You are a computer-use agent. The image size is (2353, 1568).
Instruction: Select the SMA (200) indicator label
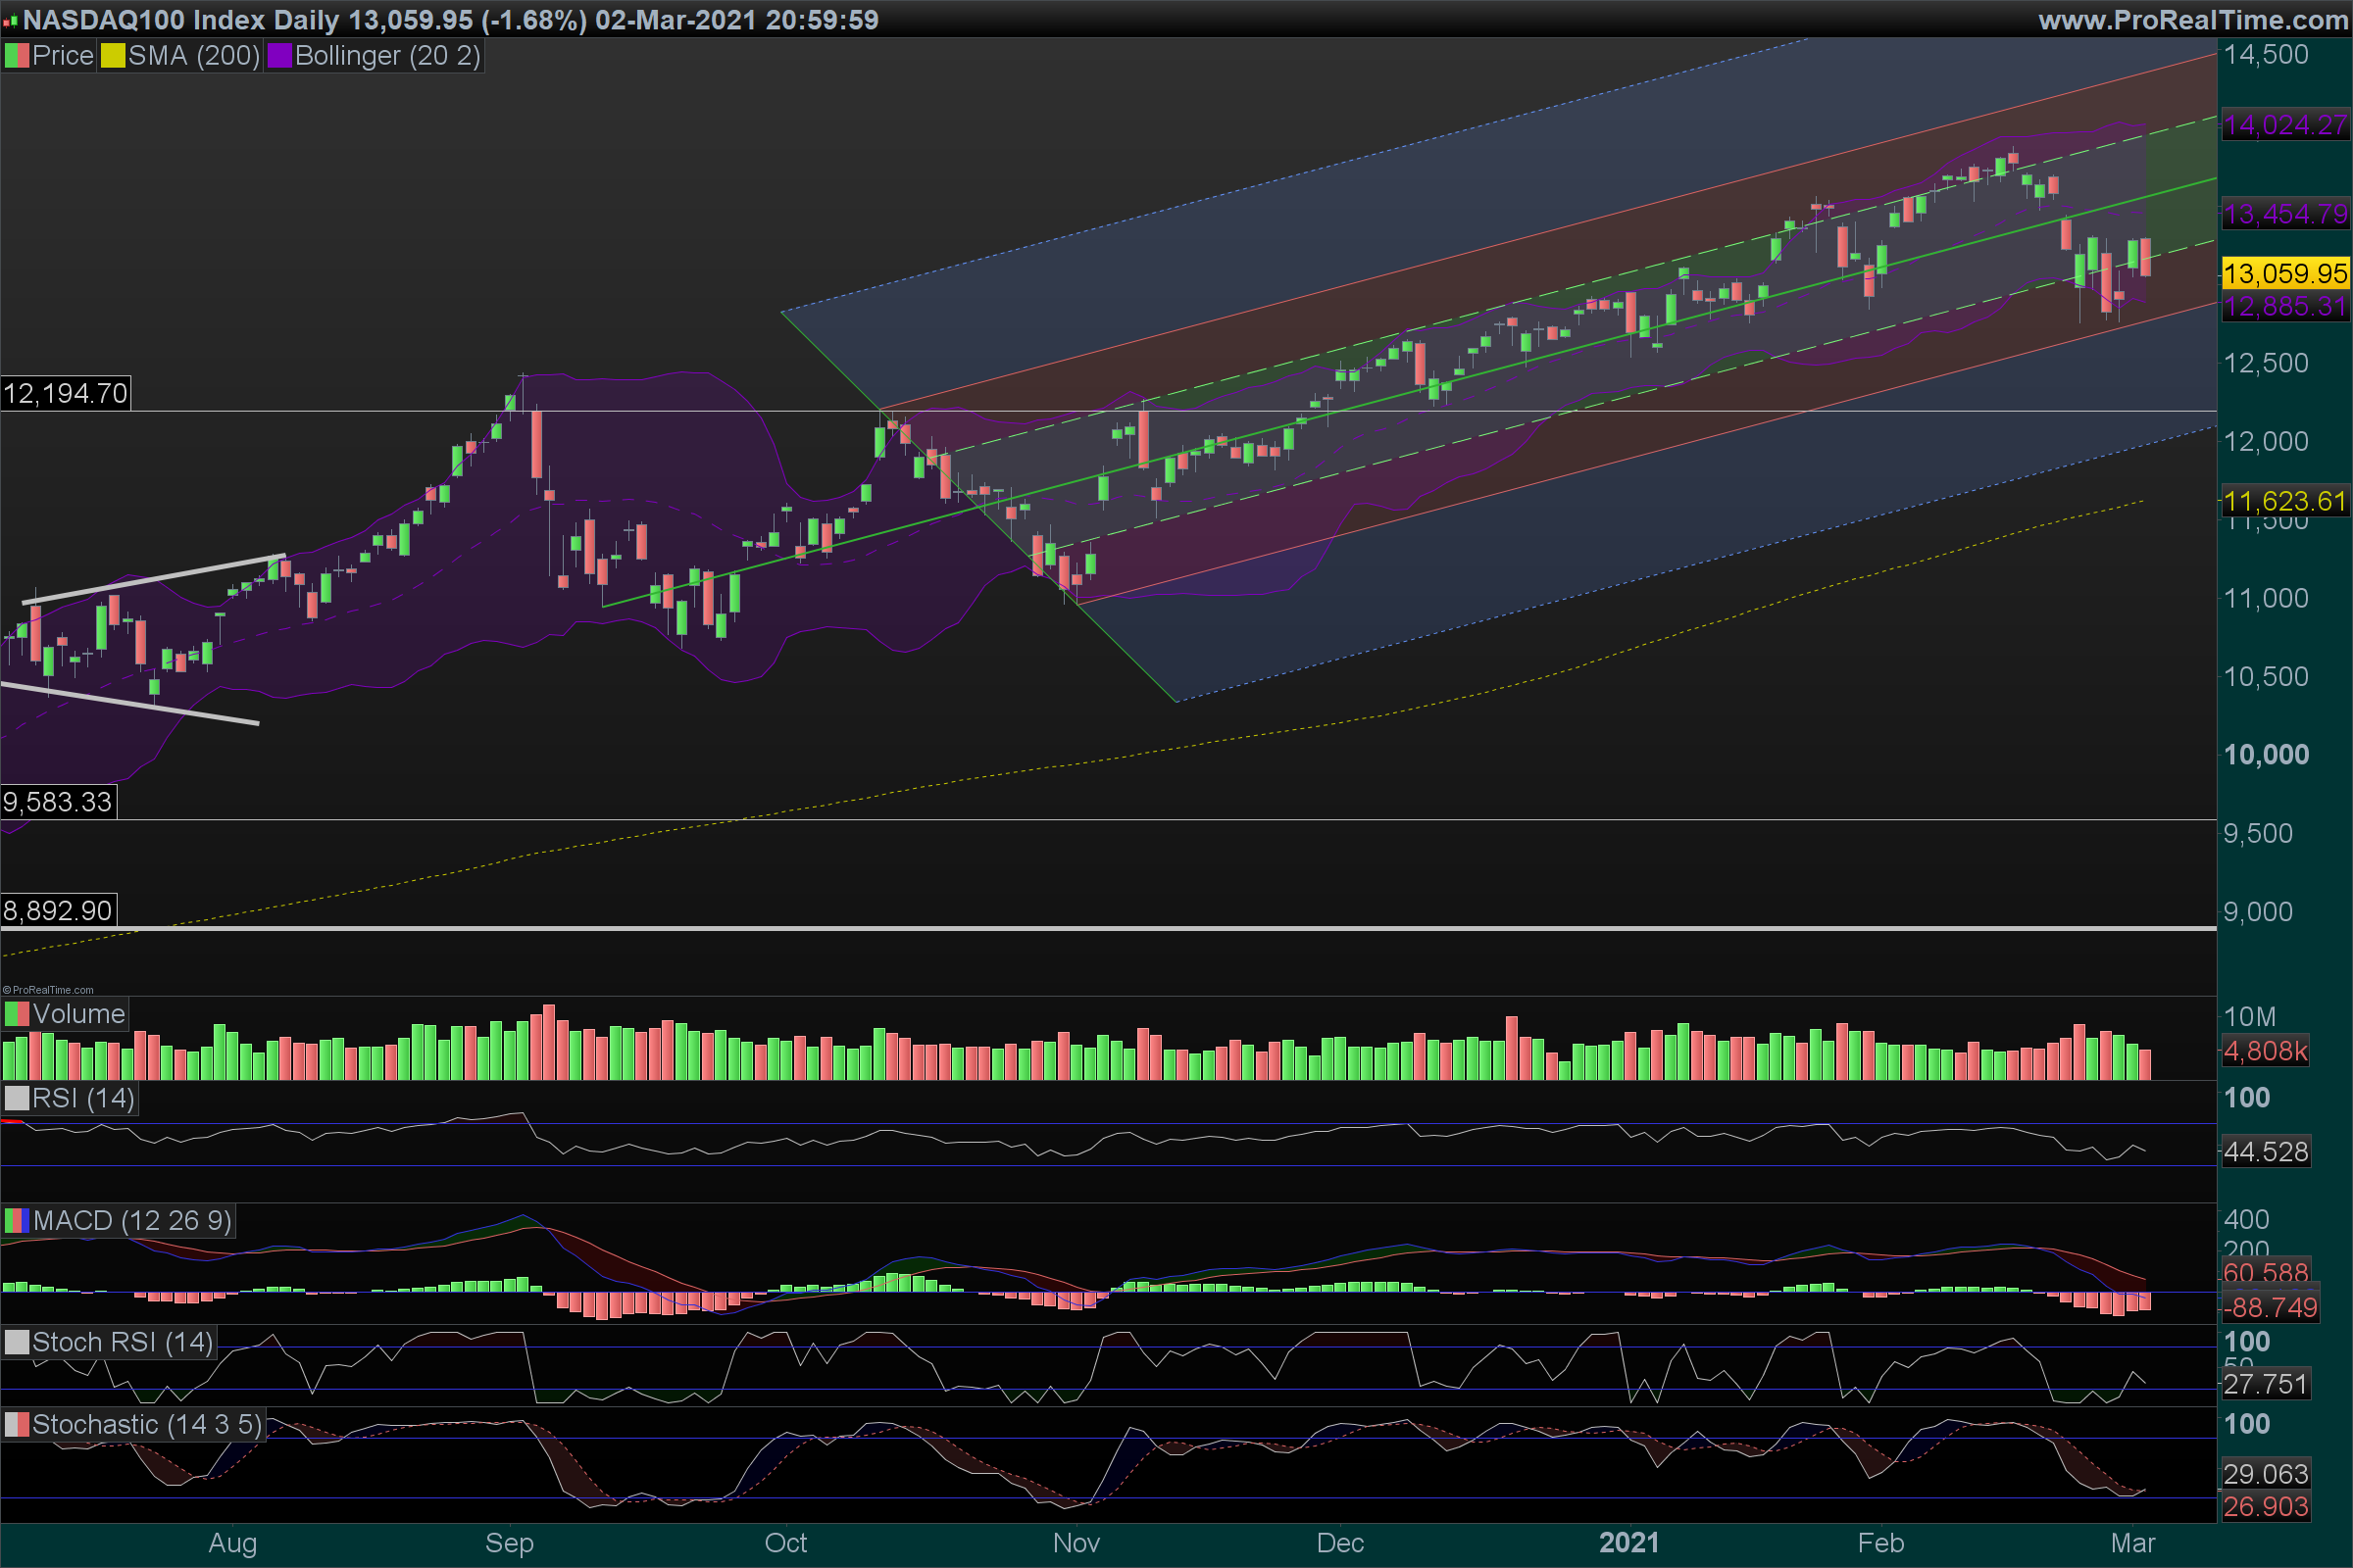click(x=193, y=56)
